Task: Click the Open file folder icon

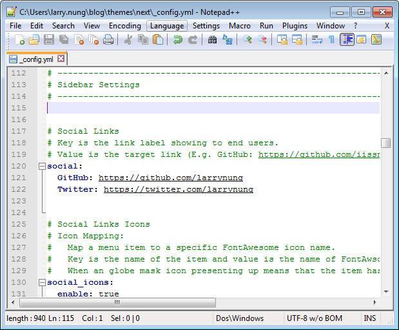Action: [x=34, y=40]
